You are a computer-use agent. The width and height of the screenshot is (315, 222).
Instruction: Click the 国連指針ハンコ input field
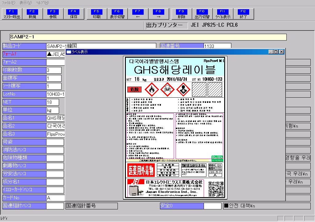pos(55,206)
